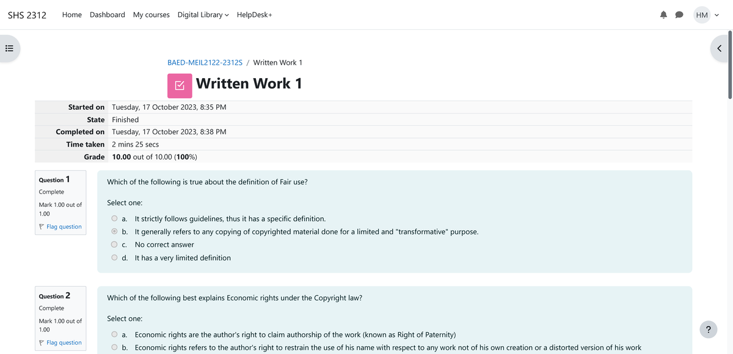
Task: Open messages with the chat bubble icon
Action: (x=679, y=15)
